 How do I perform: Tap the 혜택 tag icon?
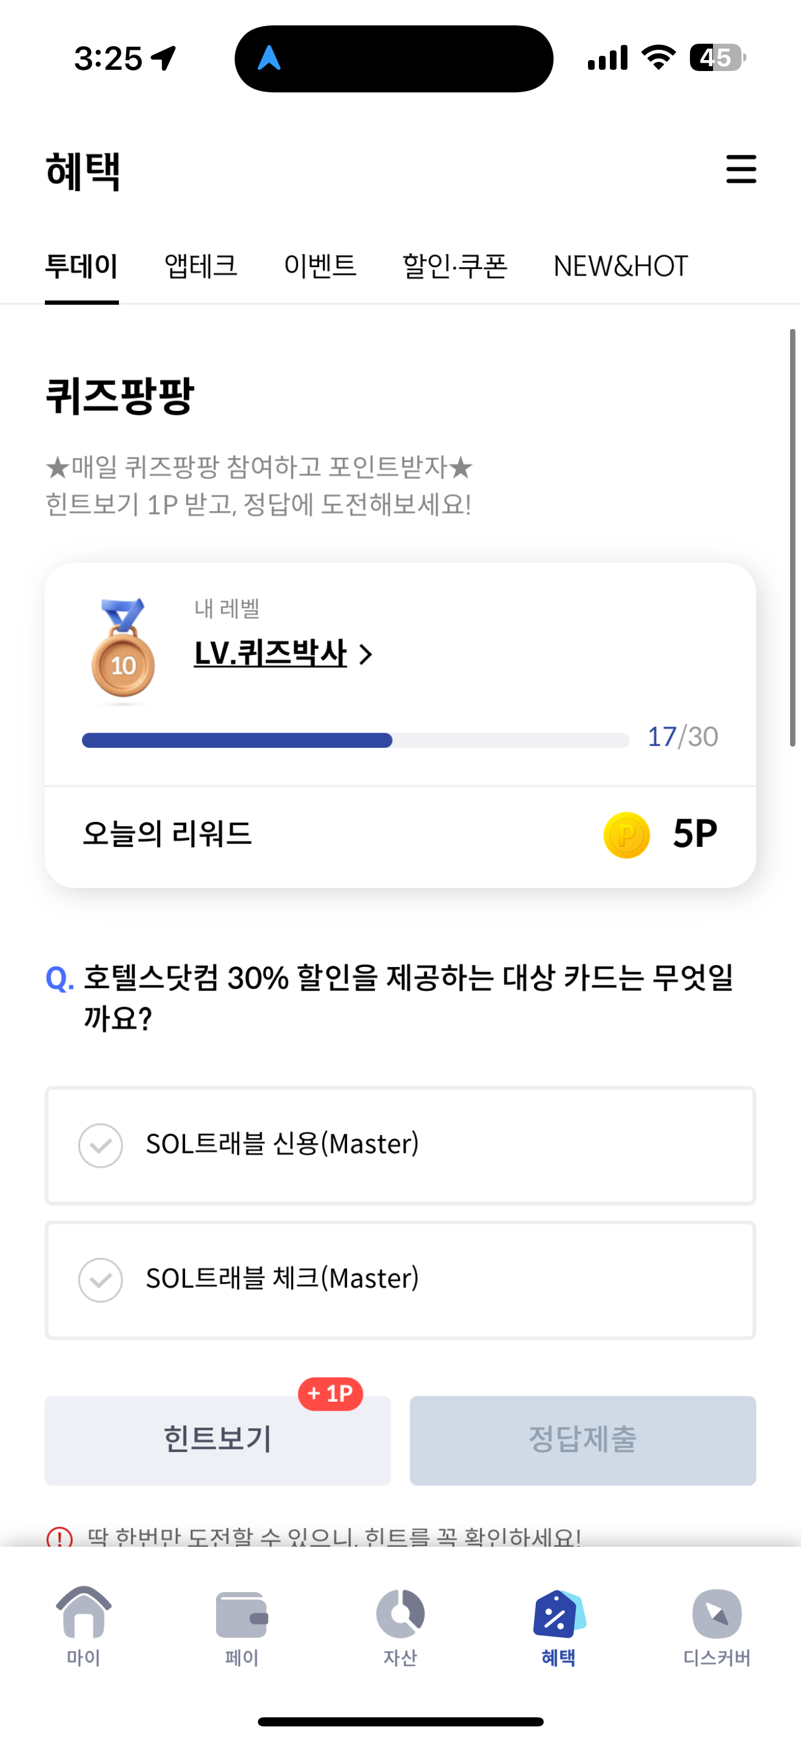[x=558, y=1614]
